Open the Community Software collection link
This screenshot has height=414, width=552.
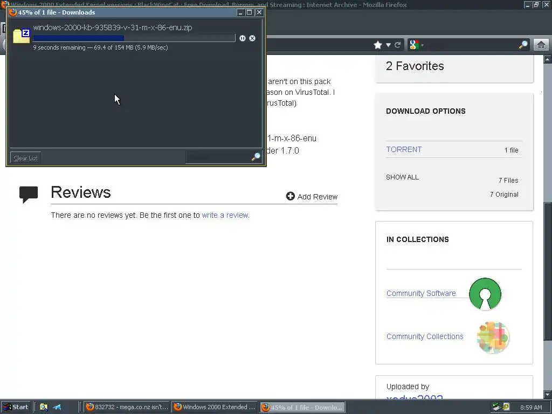(x=421, y=293)
